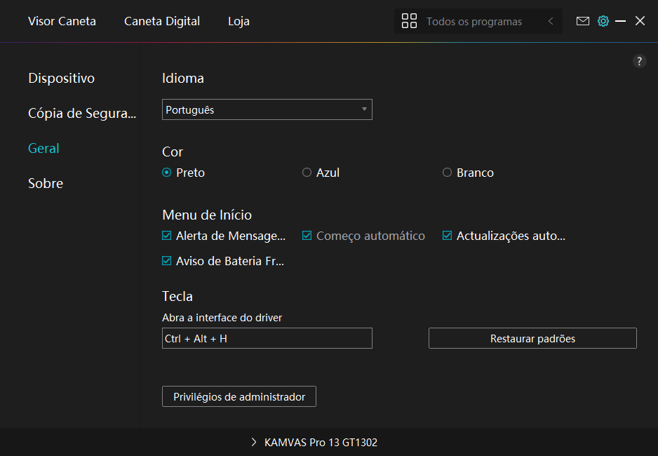Switch to the Caneta Digital tab

[x=161, y=21]
